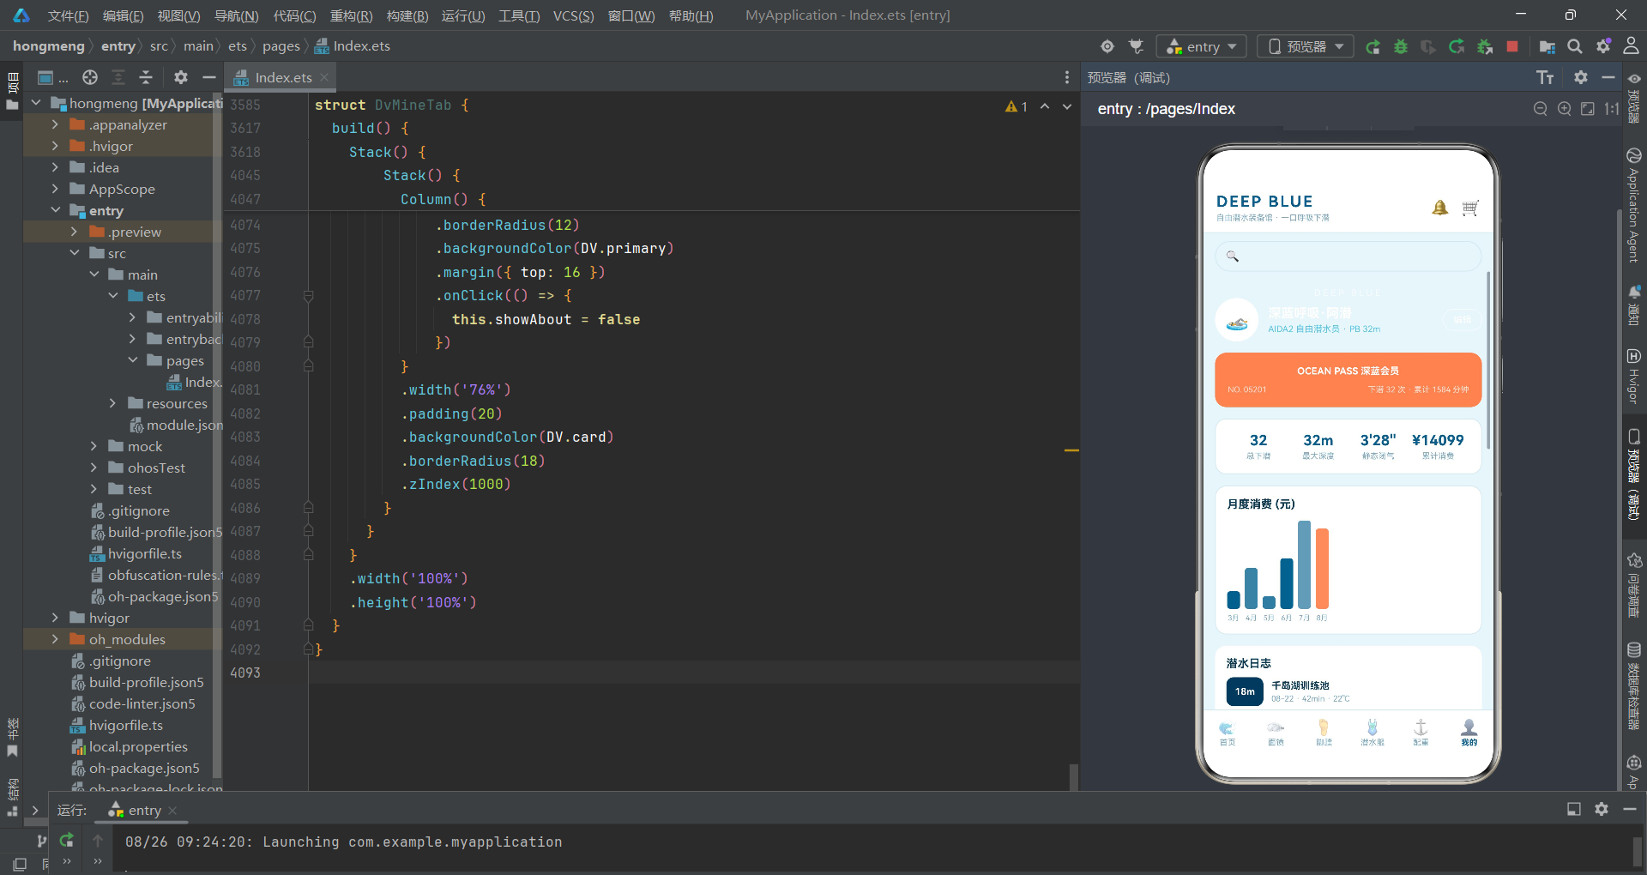Rerun entry in the Run panel

pos(66,841)
